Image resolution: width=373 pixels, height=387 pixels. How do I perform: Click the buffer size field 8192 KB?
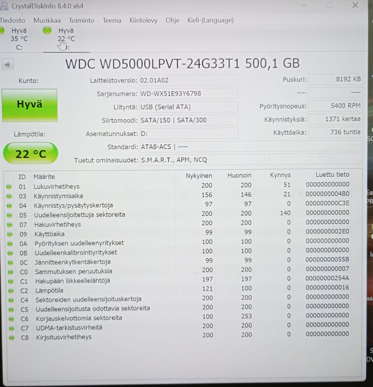[x=336, y=79]
